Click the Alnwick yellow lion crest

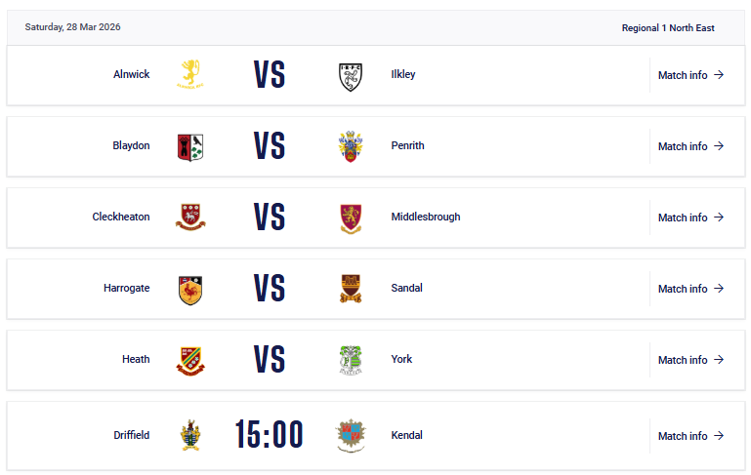pyautogui.click(x=190, y=74)
